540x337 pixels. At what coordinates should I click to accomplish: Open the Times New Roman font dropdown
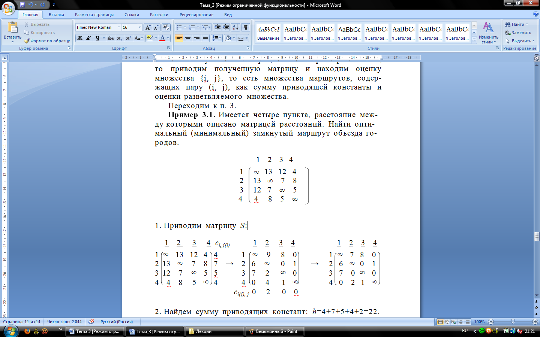tap(119, 27)
